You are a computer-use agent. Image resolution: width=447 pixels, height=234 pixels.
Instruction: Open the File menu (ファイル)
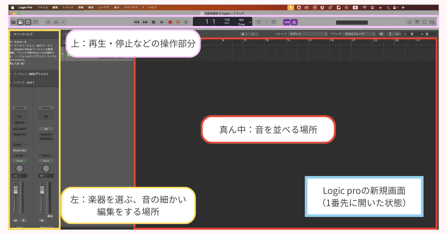click(42, 7)
